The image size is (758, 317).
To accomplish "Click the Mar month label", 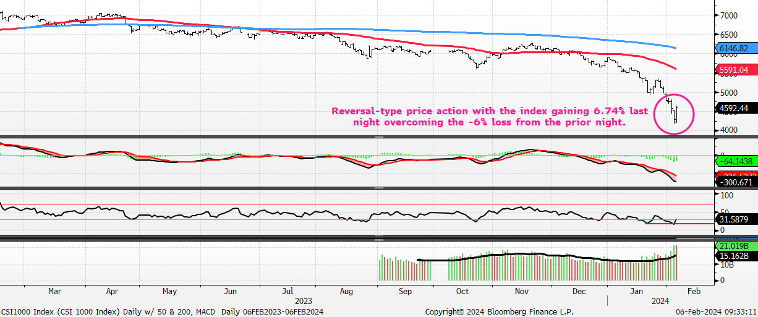I will click(x=54, y=291).
